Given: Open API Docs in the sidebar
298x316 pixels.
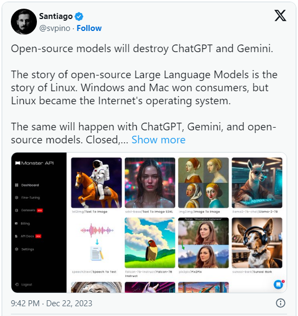Looking at the screenshot, I should [x=27, y=236].
